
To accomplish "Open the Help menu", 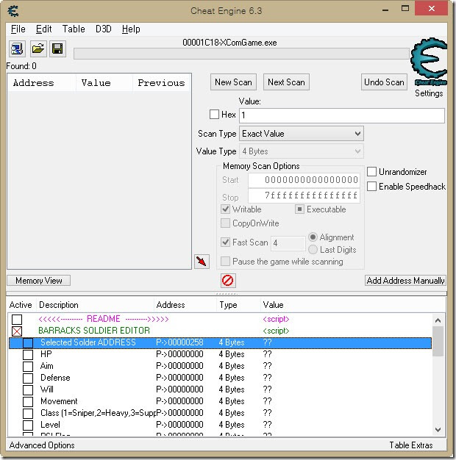I will tap(131, 29).
